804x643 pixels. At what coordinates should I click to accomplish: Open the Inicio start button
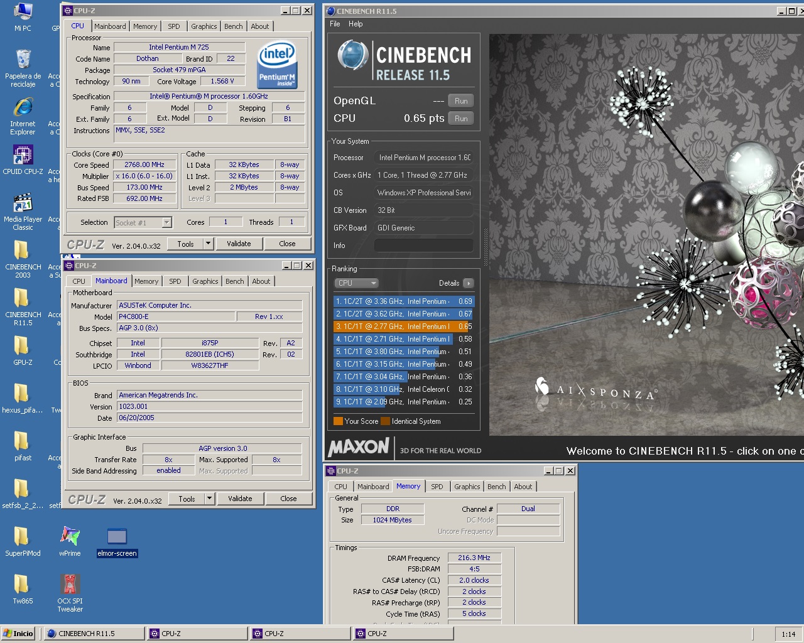pos(18,634)
